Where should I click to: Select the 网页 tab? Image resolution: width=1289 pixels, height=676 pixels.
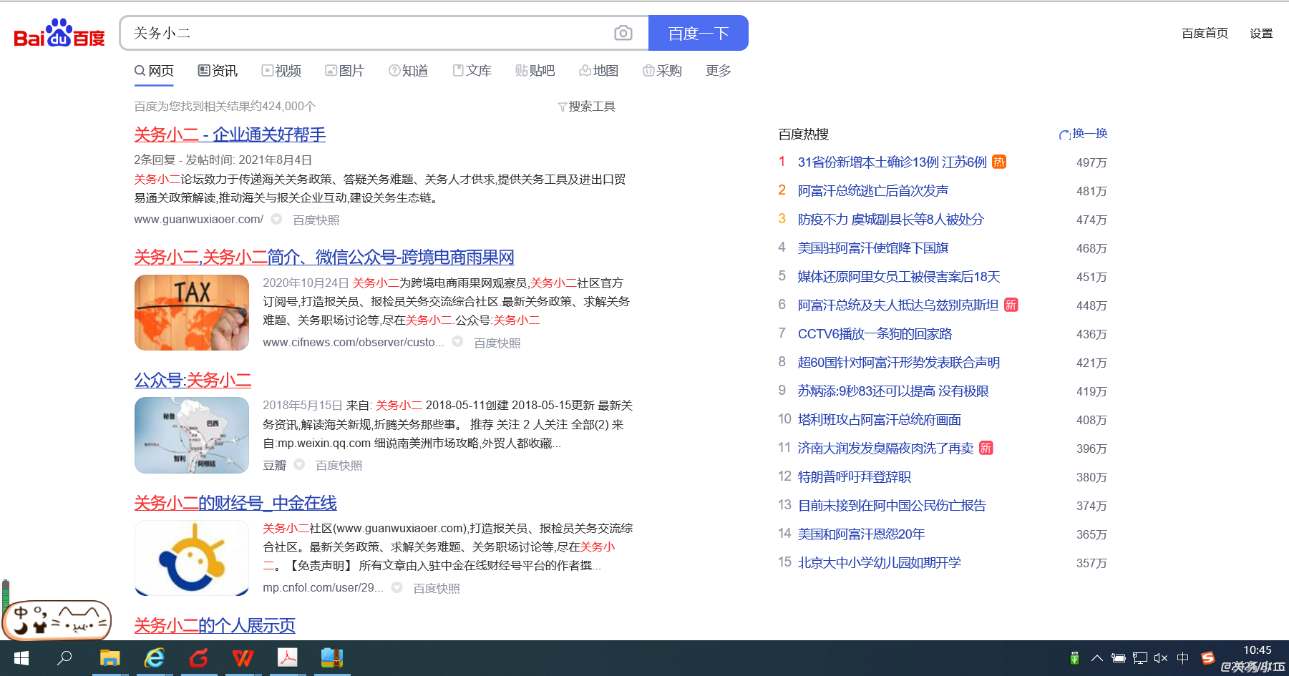[154, 71]
